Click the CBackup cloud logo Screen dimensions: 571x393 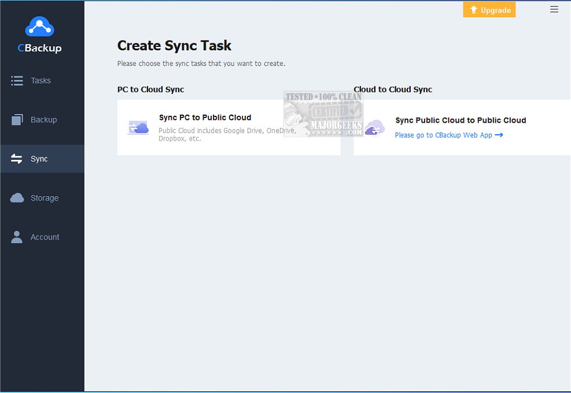39,27
